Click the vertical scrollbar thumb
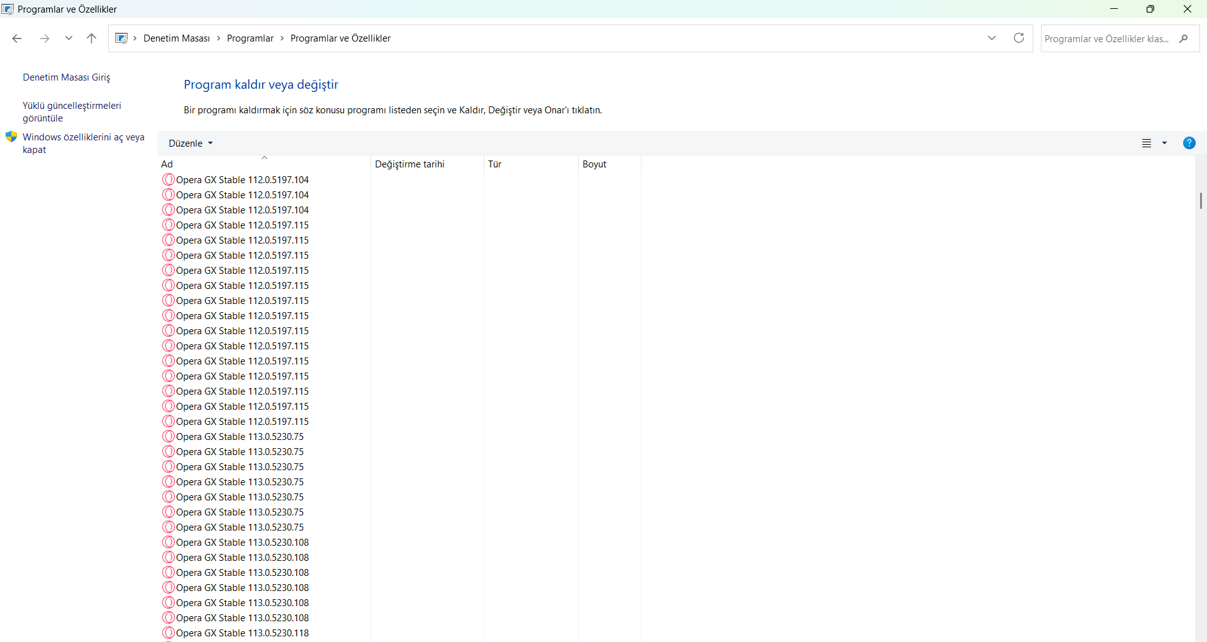This screenshot has height=642, width=1207. (x=1201, y=201)
